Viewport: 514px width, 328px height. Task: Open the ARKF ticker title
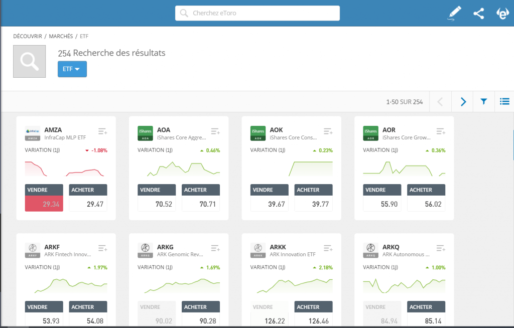point(52,247)
